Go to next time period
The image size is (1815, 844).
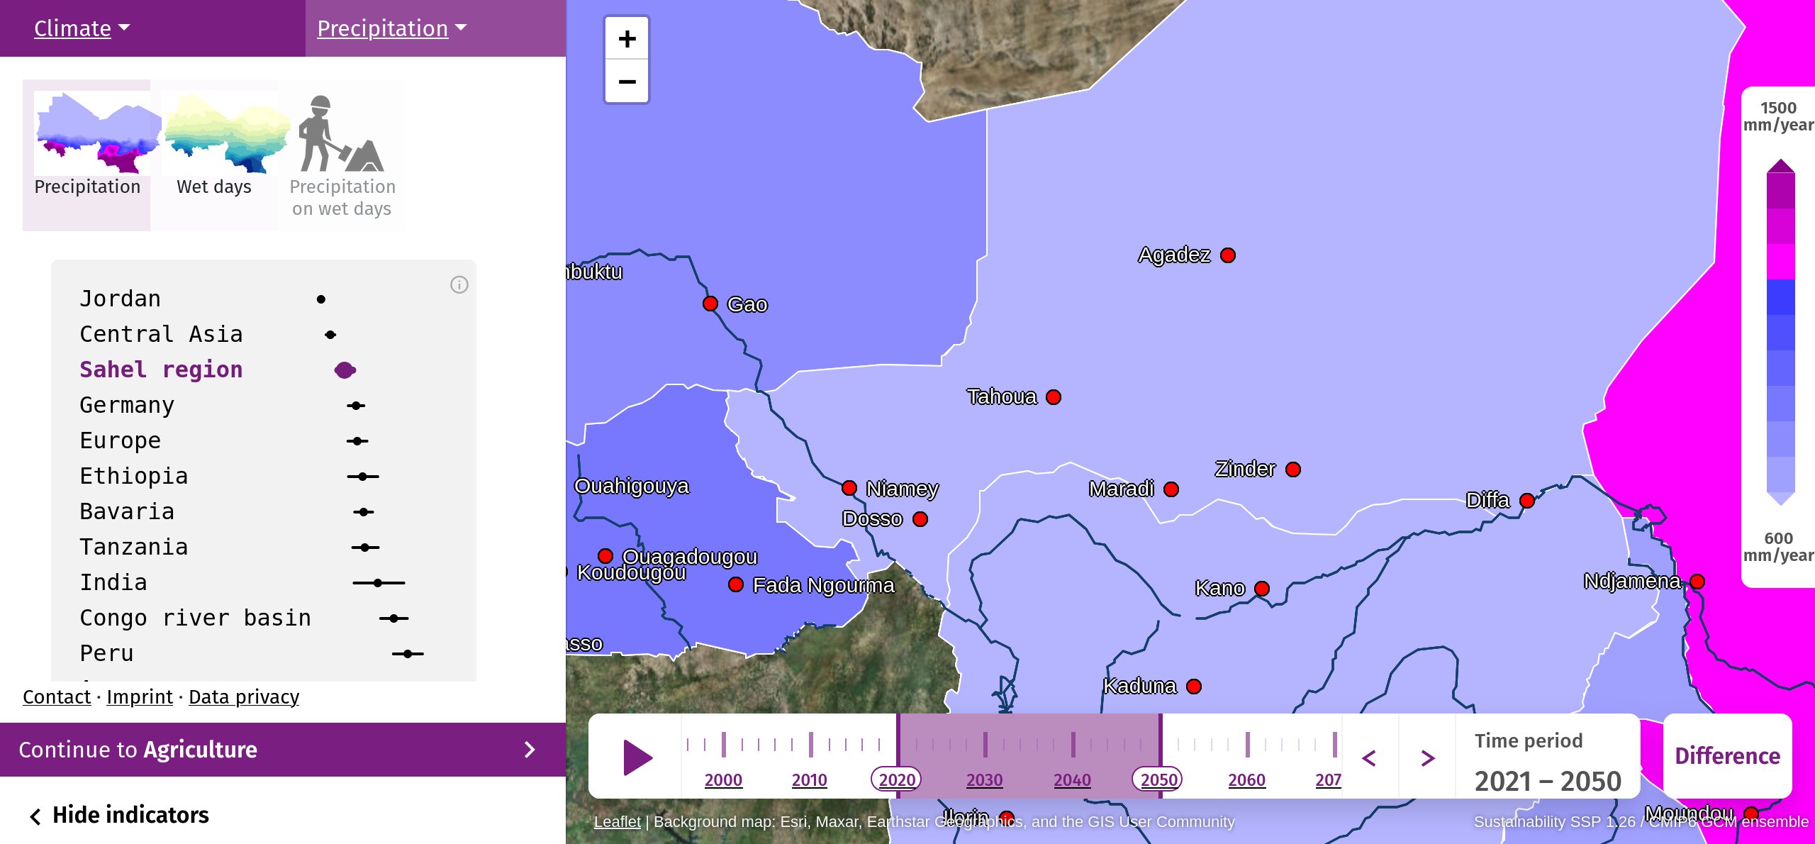(1427, 757)
